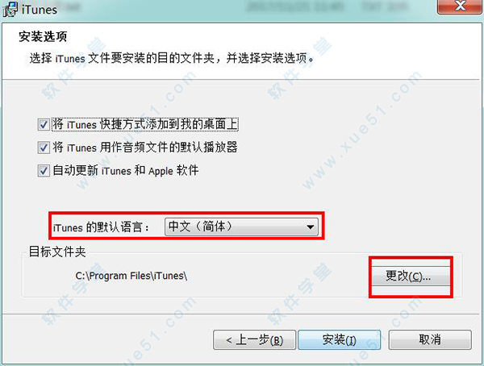Cancel setup with the 取消 button
Image resolution: width=484 pixels, height=366 pixels.
(x=430, y=340)
